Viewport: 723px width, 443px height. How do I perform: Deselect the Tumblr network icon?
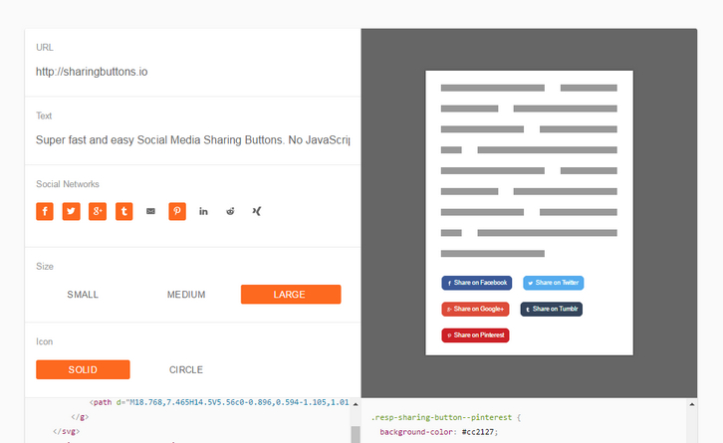123,211
